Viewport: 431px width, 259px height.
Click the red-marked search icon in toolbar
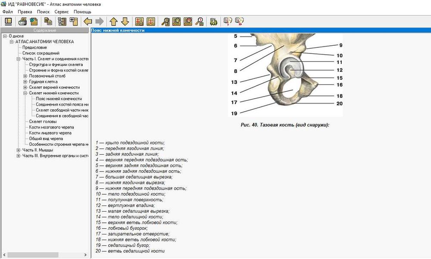188,21
